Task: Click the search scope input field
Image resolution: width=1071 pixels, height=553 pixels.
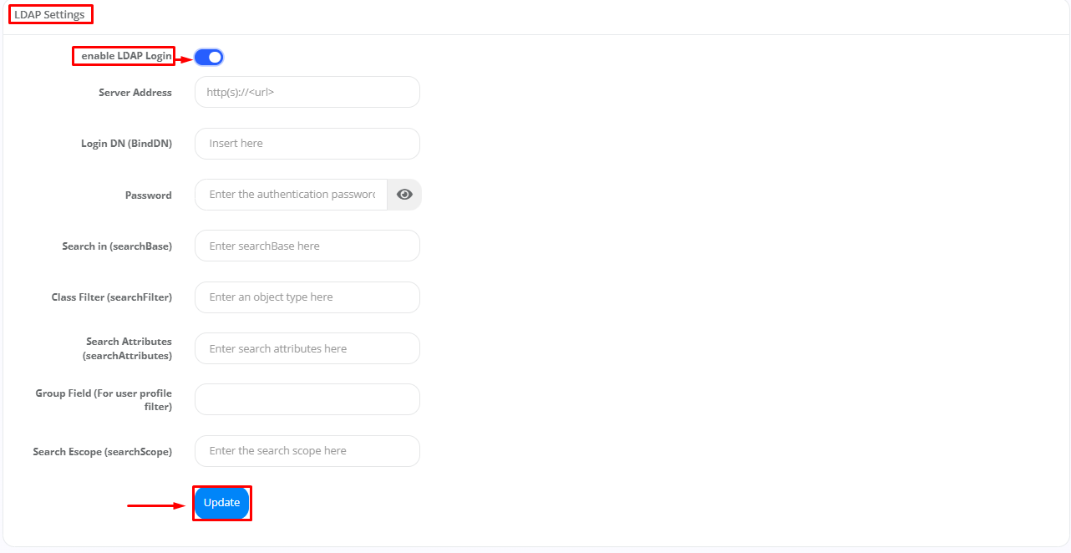Action: tap(307, 451)
